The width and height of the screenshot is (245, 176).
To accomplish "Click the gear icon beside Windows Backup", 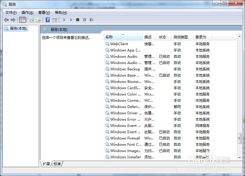I will coord(107,69).
